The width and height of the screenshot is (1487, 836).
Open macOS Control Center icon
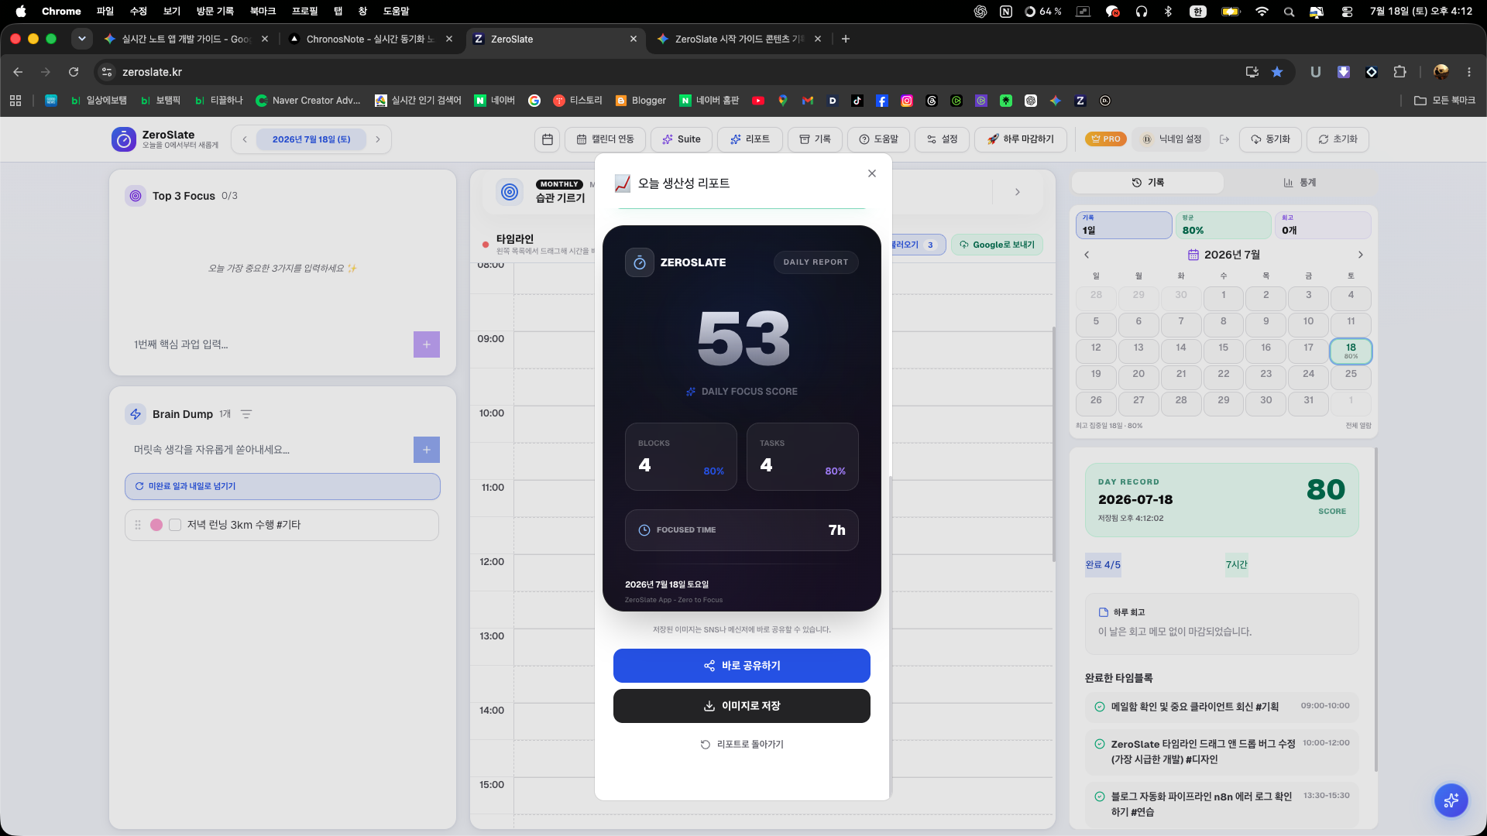pyautogui.click(x=1347, y=11)
